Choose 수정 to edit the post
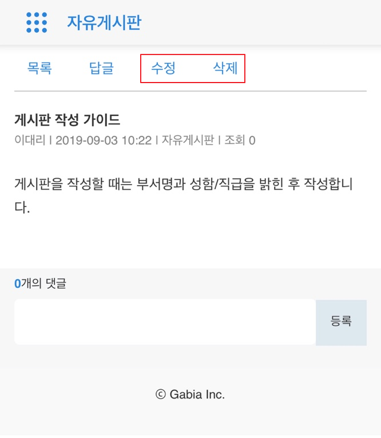The width and height of the screenshot is (381, 438). coord(163,68)
